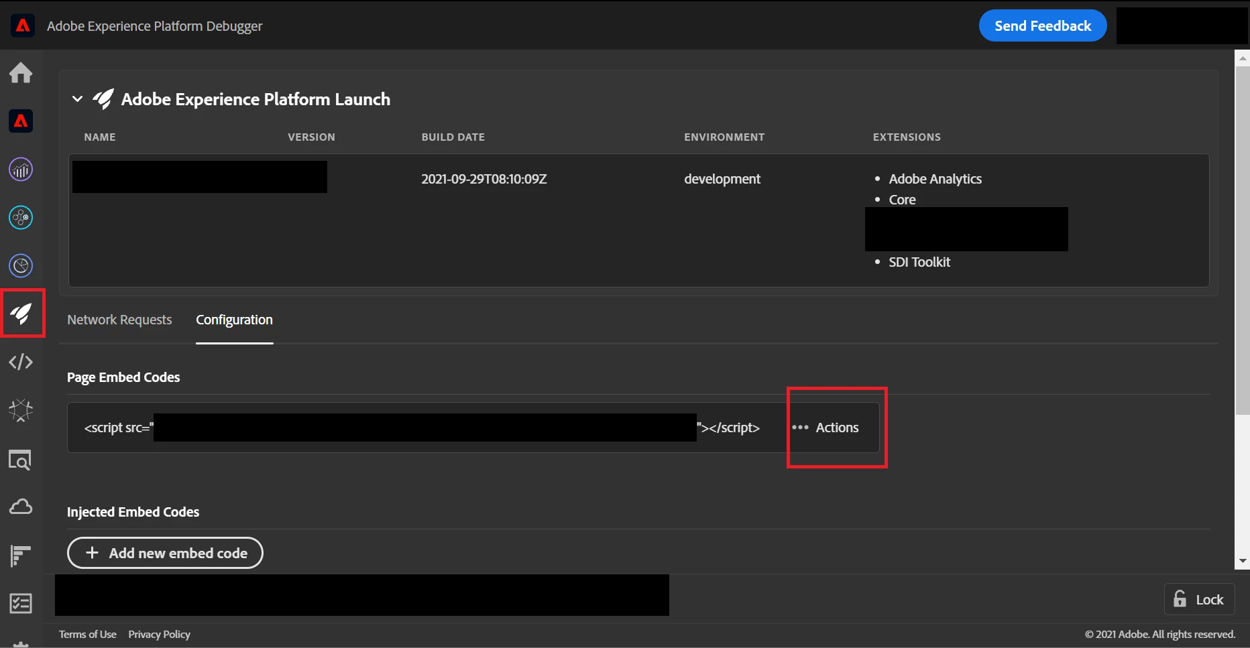Click the vertical scrollbar thumb
The image size is (1250, 648).
coord(1243,241)
